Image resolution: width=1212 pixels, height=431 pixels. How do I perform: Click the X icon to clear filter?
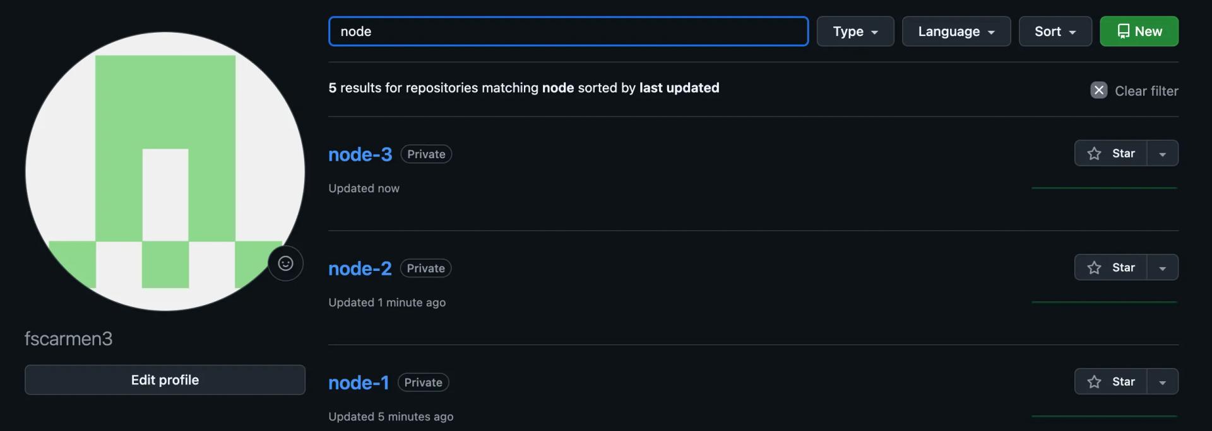pyautogui.click(x=1098, y=90)
